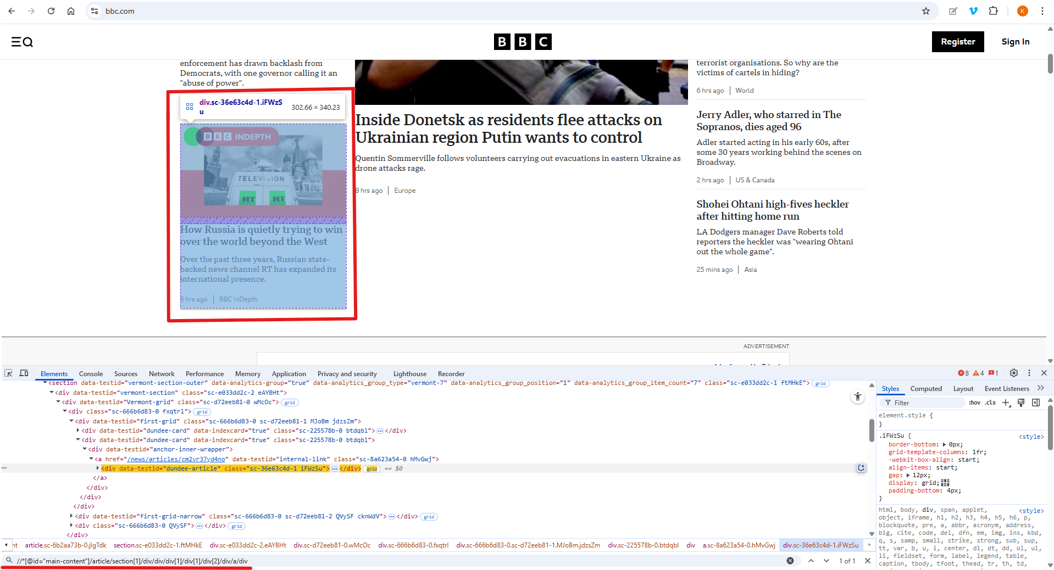Toggle grid badge on fxqtrl div
Image resolution: width=1054 pixels, height=570 pixels.
click(202, 412)
